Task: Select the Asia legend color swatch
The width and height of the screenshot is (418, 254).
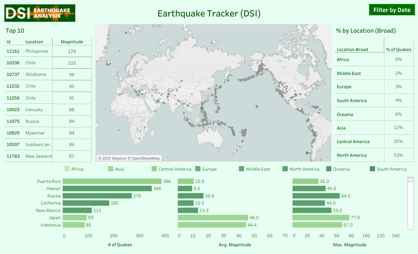Action: pos(111,169)
